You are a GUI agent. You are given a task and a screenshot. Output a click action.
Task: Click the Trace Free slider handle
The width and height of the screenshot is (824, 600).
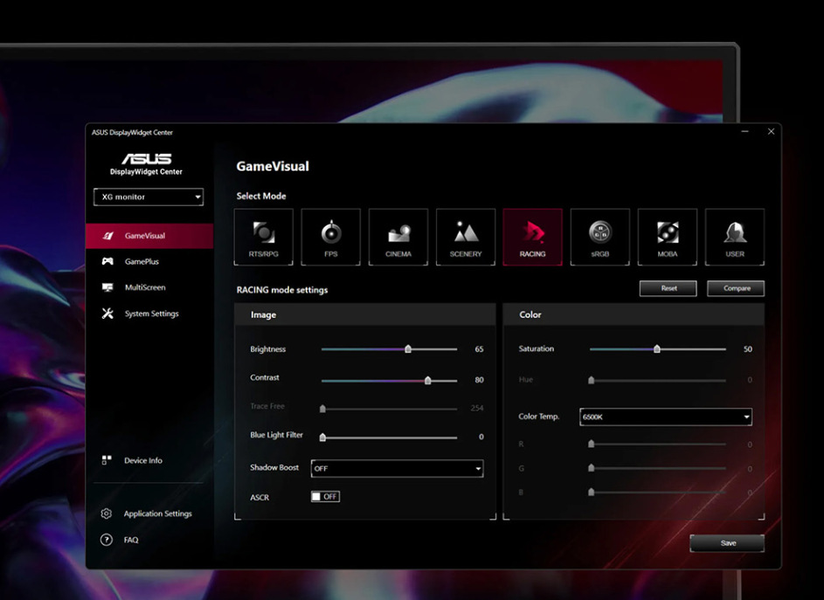[x=322, y=409]
